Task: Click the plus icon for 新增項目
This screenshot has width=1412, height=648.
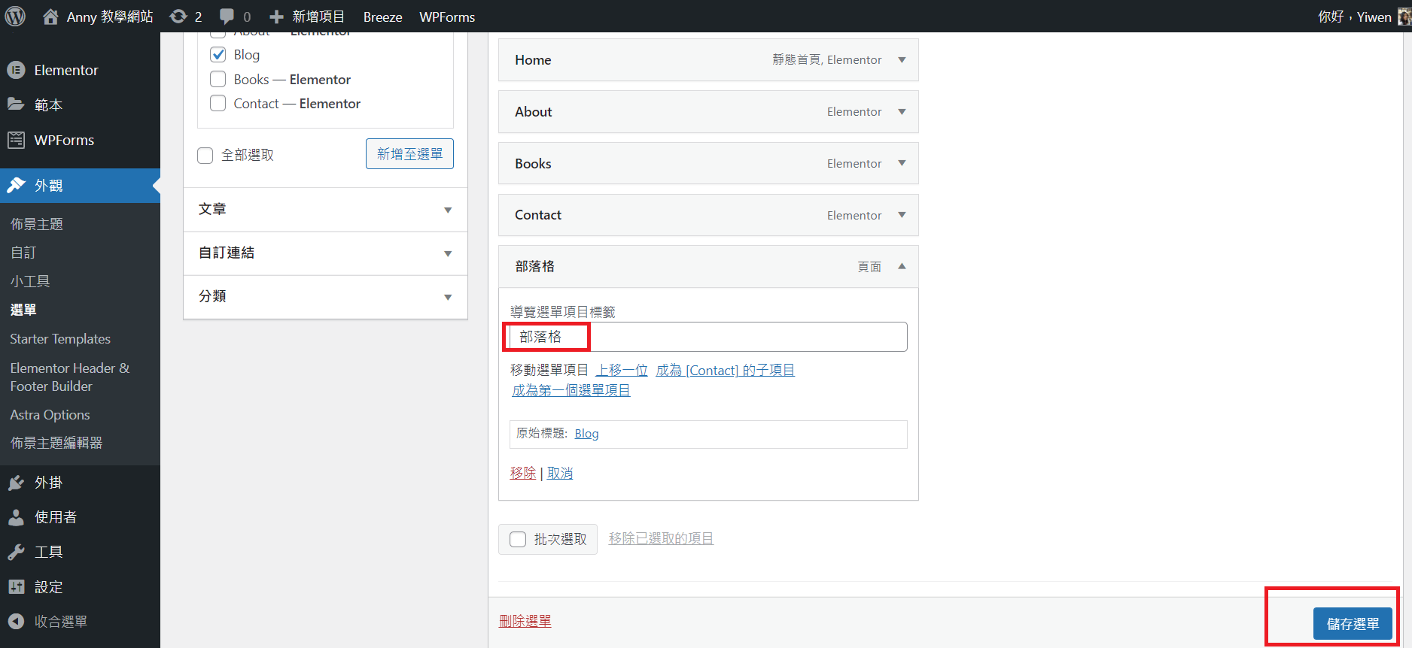Action: pyautogui.click(x=276, y=17)
